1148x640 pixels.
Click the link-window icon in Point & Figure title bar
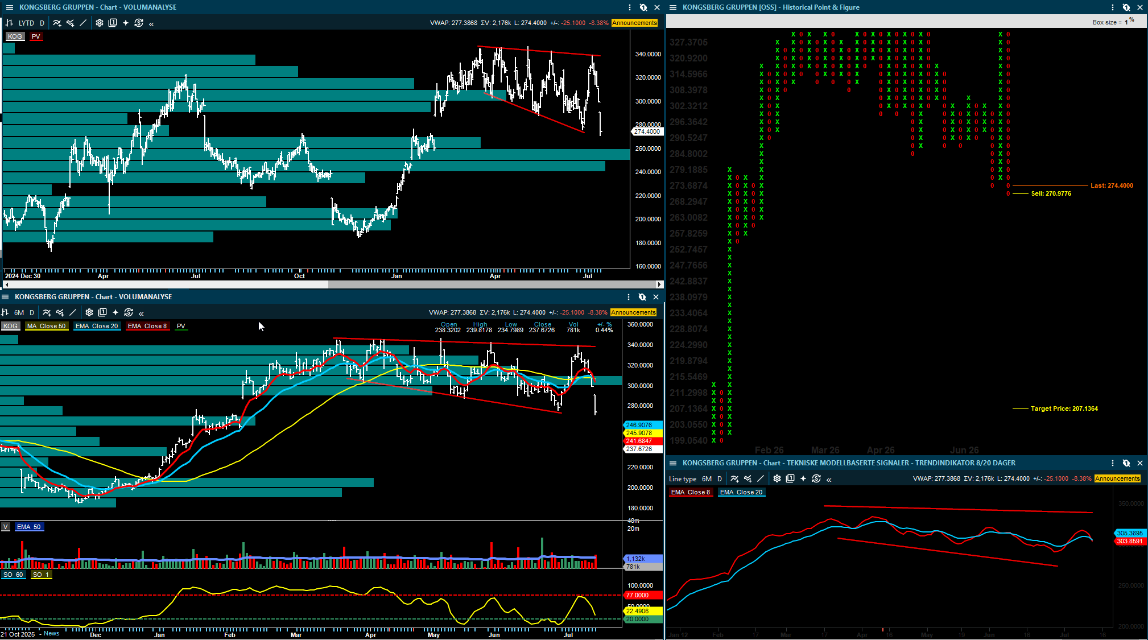[x=1126, y=7]
